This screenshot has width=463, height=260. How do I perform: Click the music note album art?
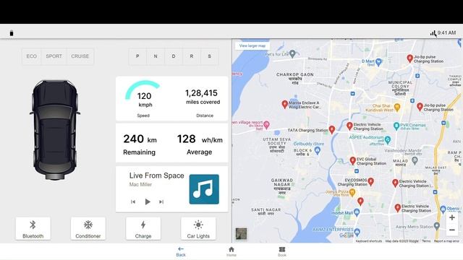click(x=204, y=189)
